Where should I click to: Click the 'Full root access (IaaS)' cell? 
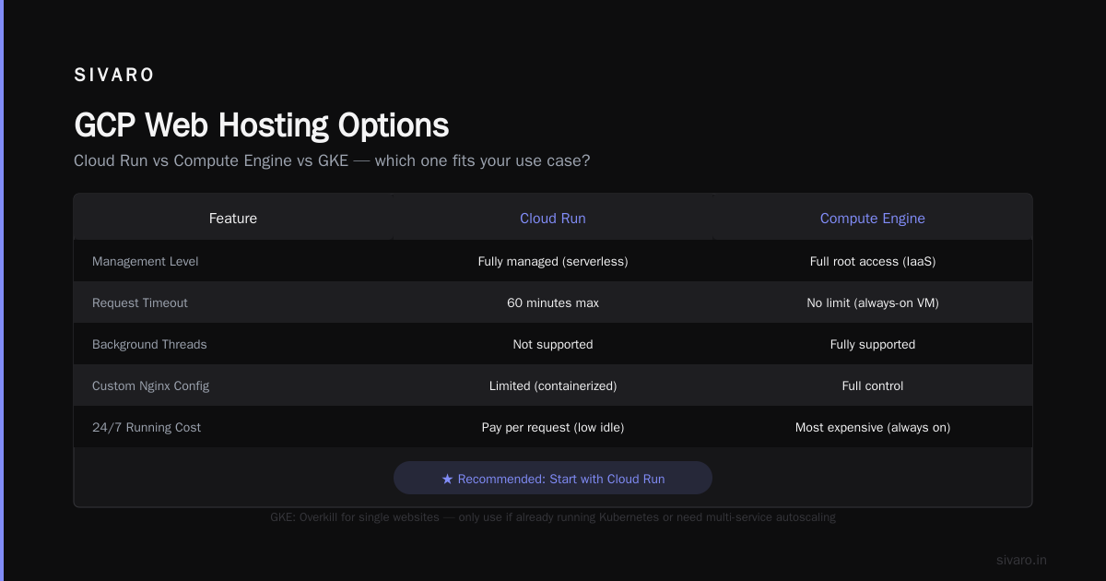(x=873, y=261)
